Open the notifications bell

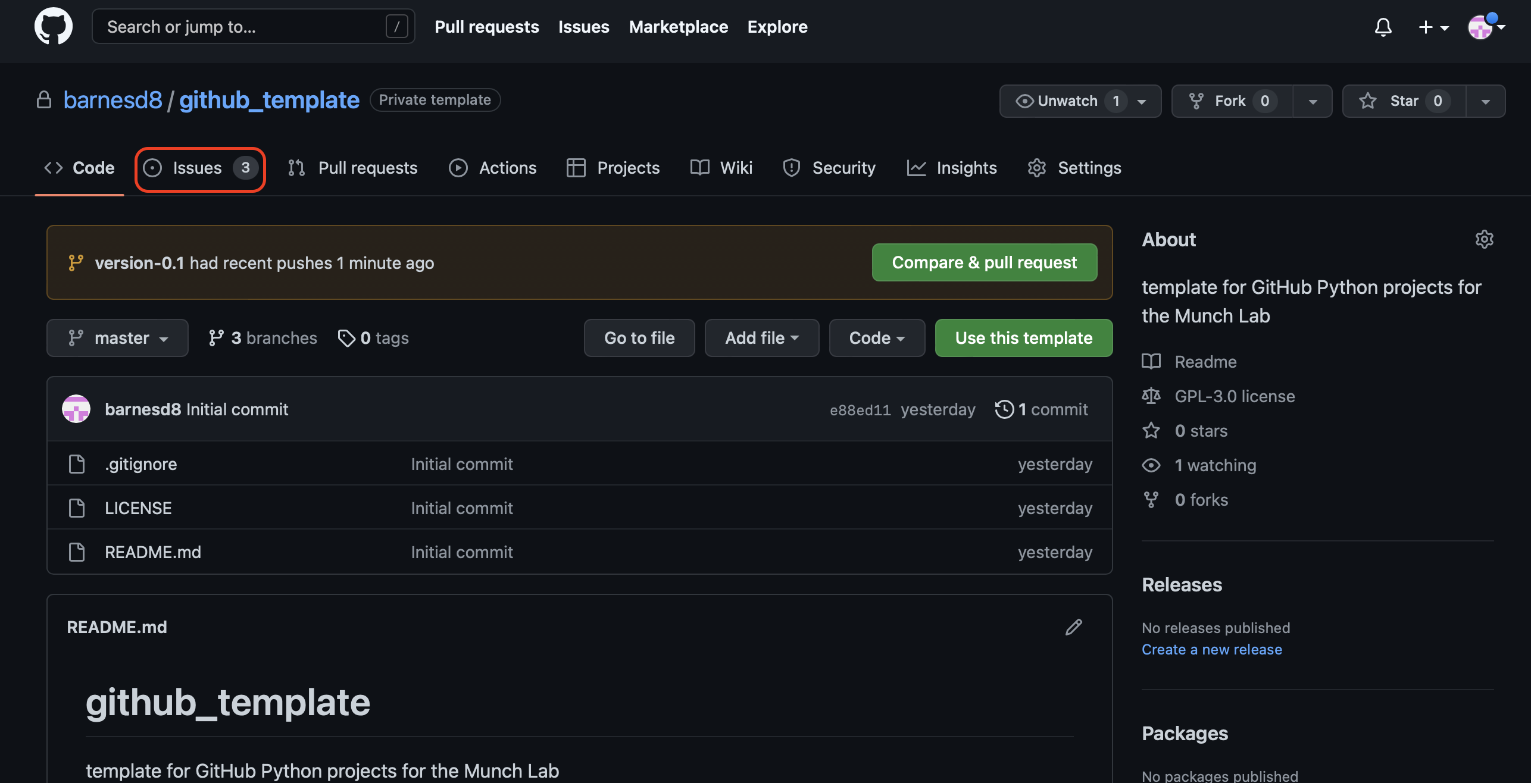tap(1383, 27)
